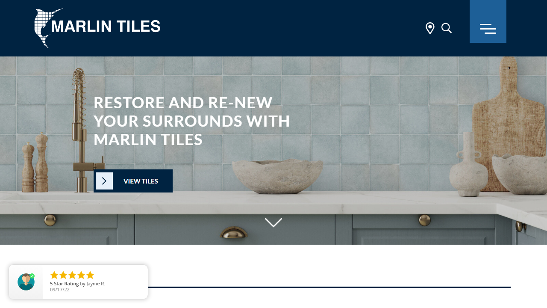Click reviewer name Jayme R.
The image size is (547, 308).
[96, 284]
